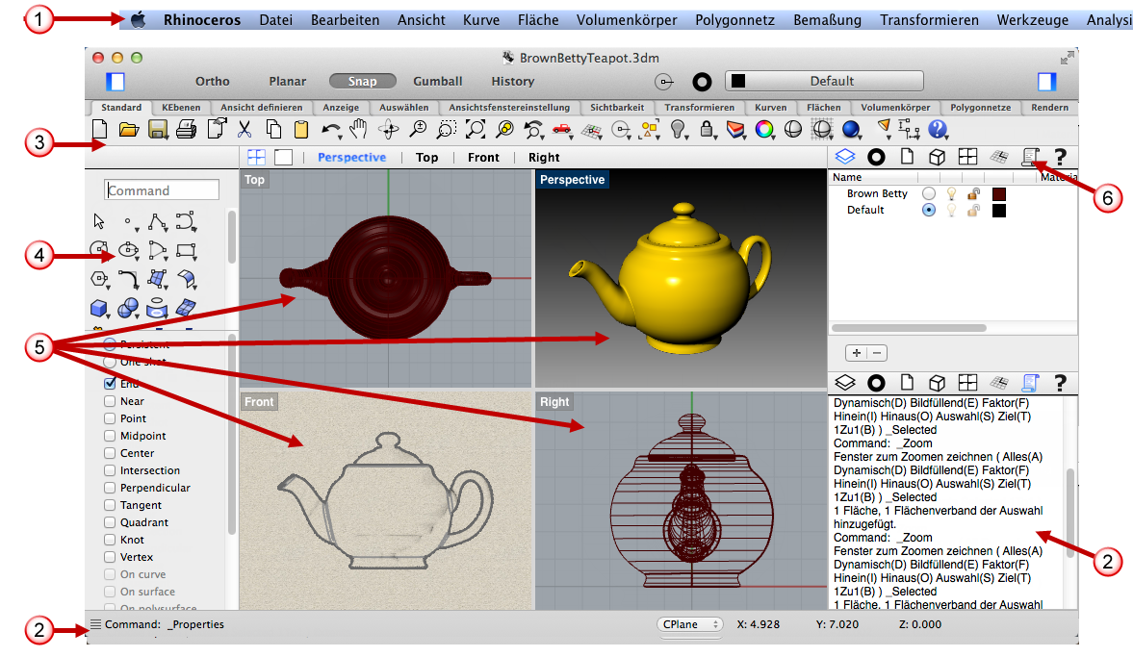Click the Open file folder icon
1133x657 pixels.
(x=129, y=130)
